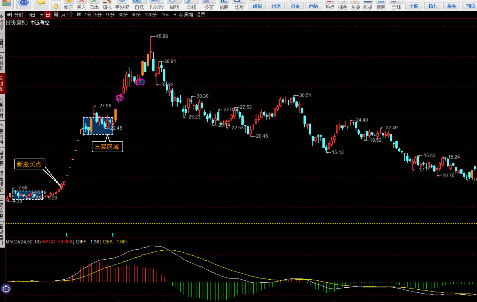Switch to 120分 minute chart

(151, 15)
